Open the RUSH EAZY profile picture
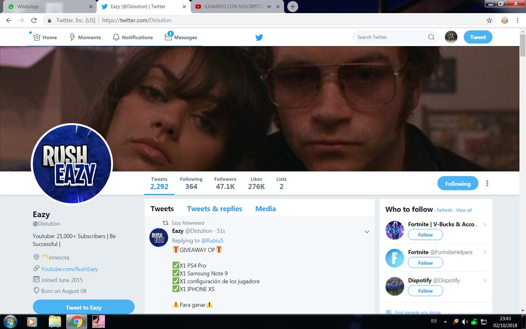The image size is (526, 329). [72, 163]
